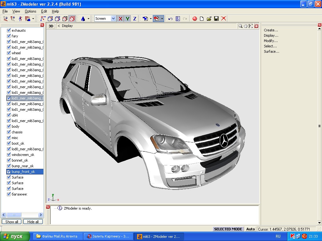Click the red sphere render icon
This screenshot has width=322, height=241.
coord(195,19)
